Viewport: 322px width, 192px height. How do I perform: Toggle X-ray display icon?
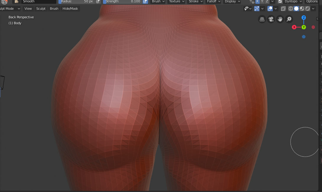coord(283,9)
